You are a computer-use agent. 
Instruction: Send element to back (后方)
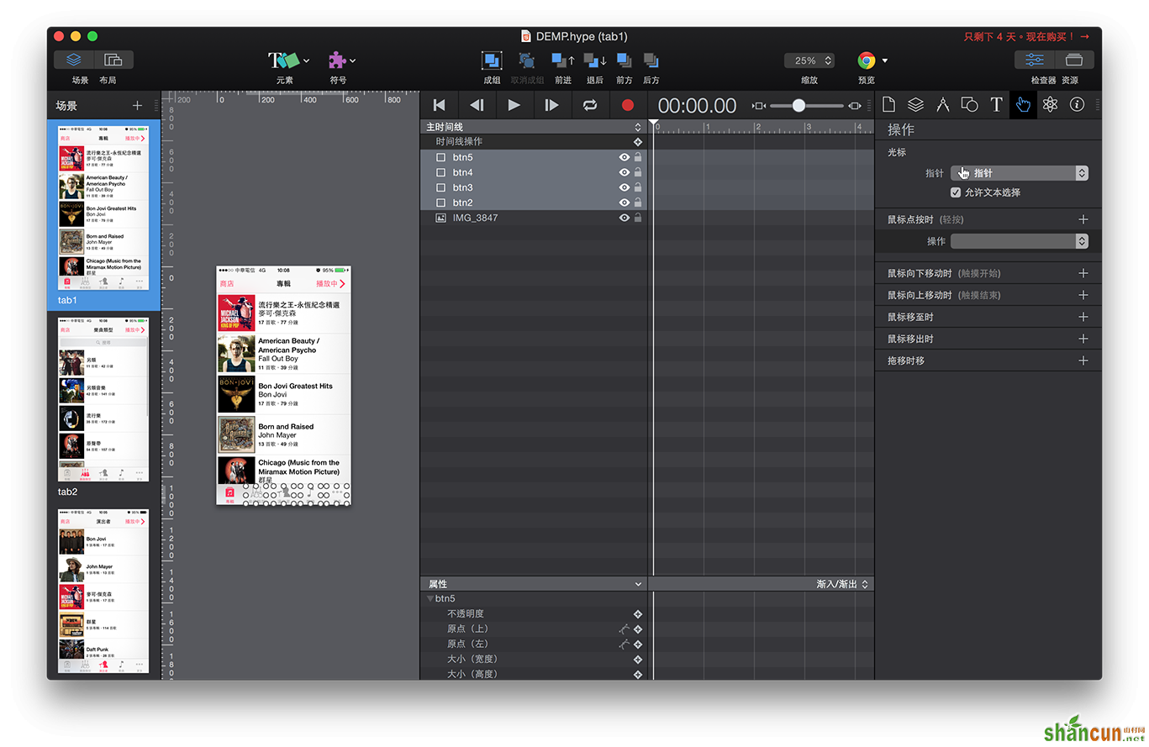[x=651, y=60]
